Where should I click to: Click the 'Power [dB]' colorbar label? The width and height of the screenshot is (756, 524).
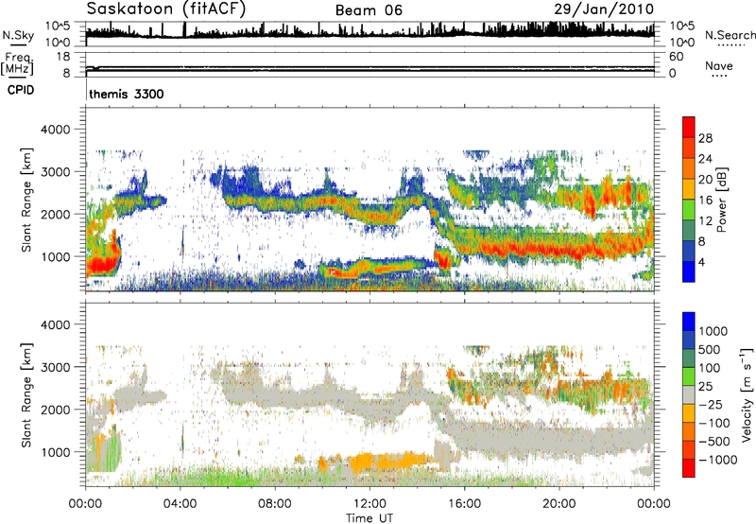[722, 200]
